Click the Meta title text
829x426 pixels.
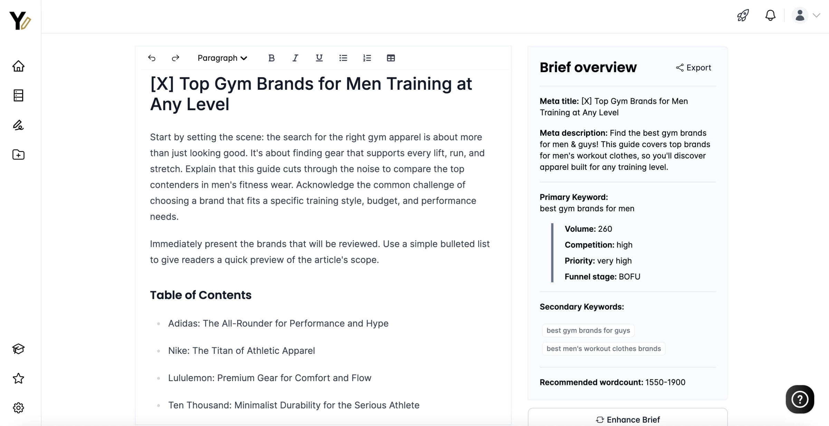coord(614,107)
